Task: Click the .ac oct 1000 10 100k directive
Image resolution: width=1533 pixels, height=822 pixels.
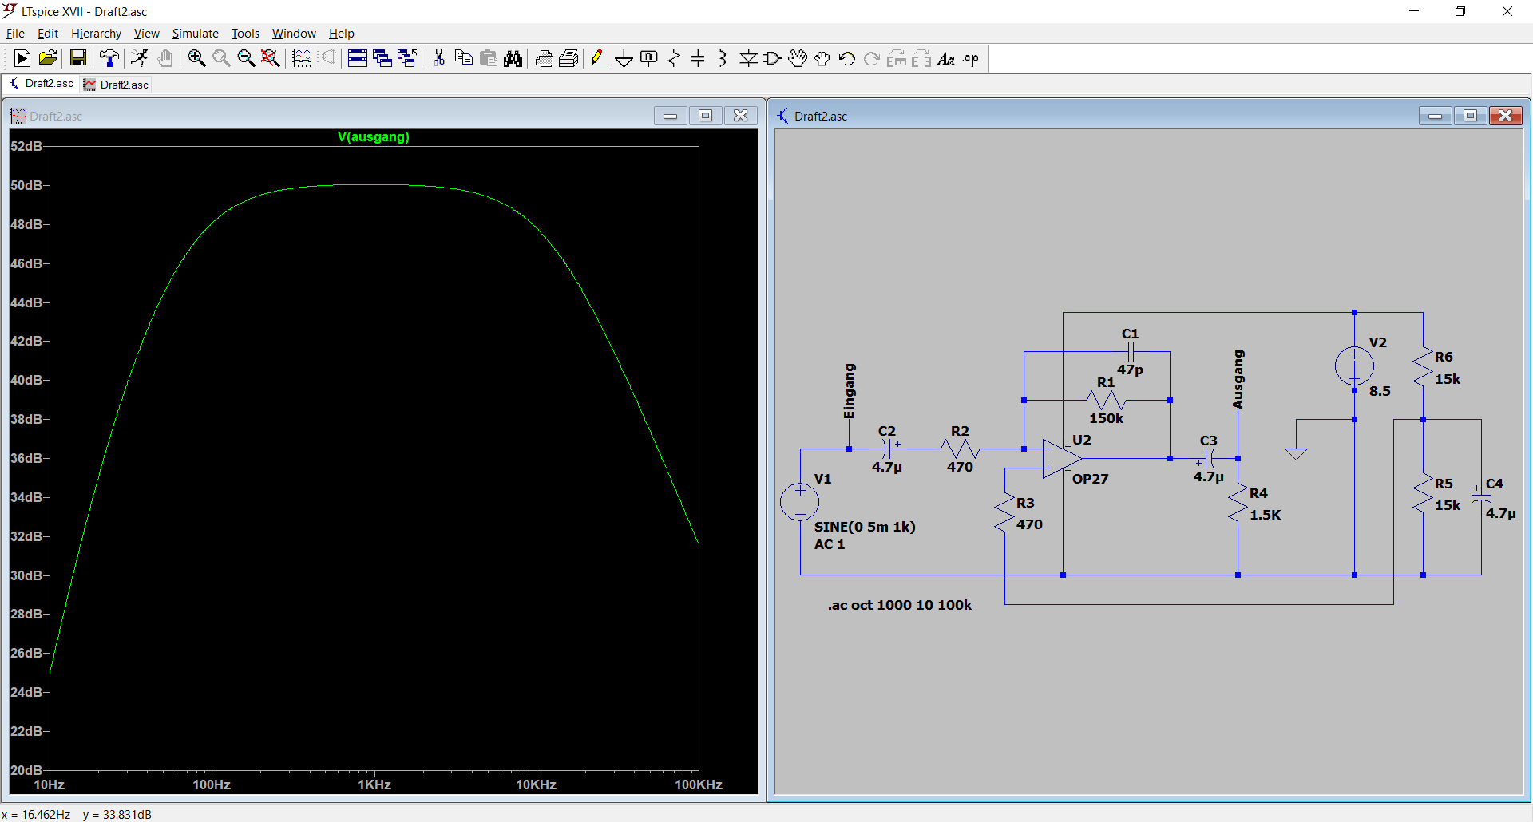Action: pyautogui.click(x=900, y=605)
